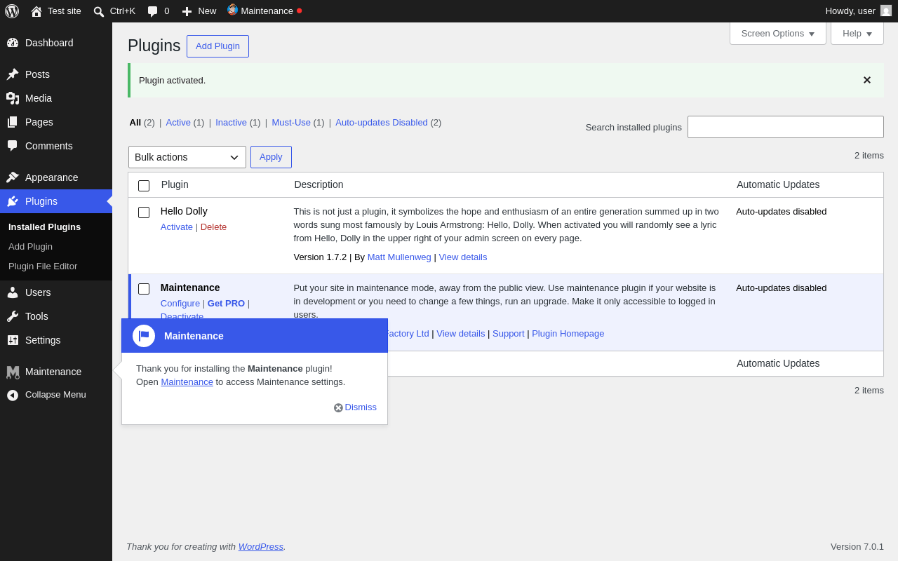This screenshot has height=561, width=898.
Task: Open the Howdy, user account menu
Action: point(858,11)
